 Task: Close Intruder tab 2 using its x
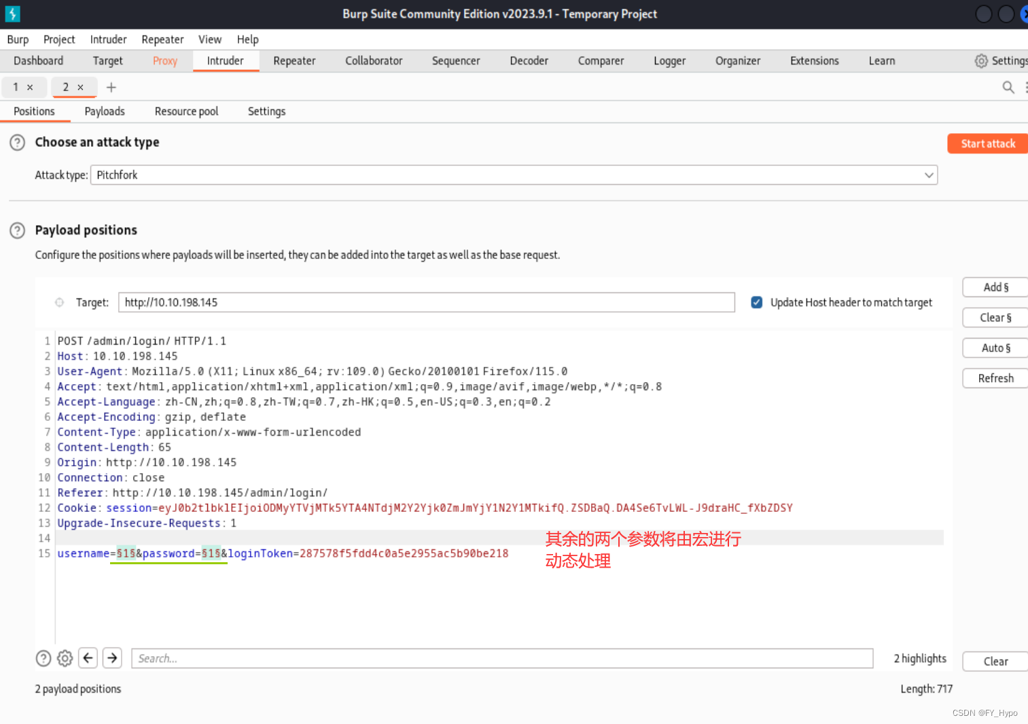(x=80, y=87)
